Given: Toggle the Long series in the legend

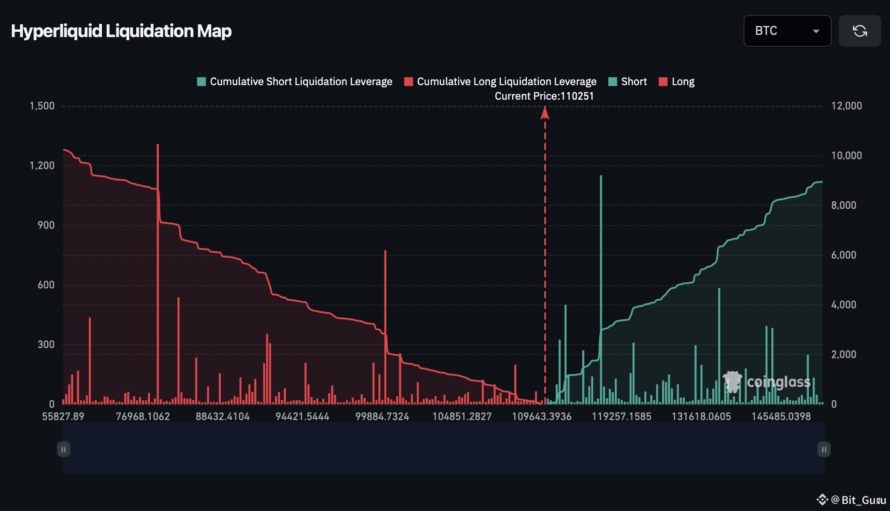Looking at the screenshot, I should coord(683,81).
